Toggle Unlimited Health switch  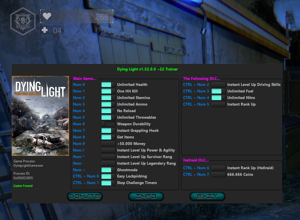point(108,84)
